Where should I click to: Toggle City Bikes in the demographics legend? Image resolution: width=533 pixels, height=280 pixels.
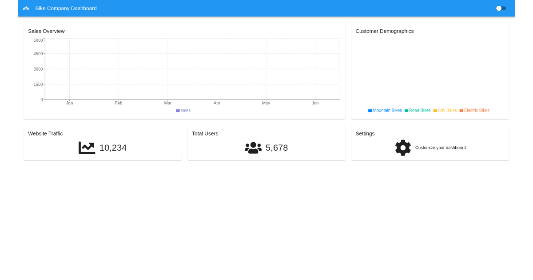(x=445, y=110)
